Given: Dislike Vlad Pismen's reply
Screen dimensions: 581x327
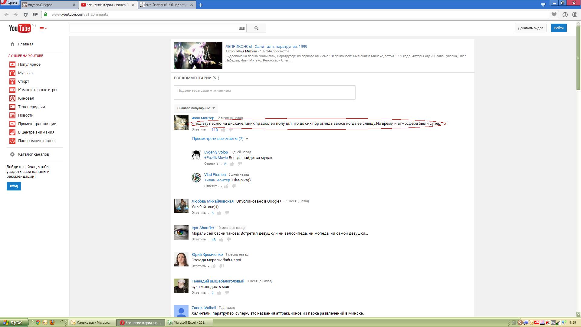Looking at the screenshot, I should [x=234, y=186].
